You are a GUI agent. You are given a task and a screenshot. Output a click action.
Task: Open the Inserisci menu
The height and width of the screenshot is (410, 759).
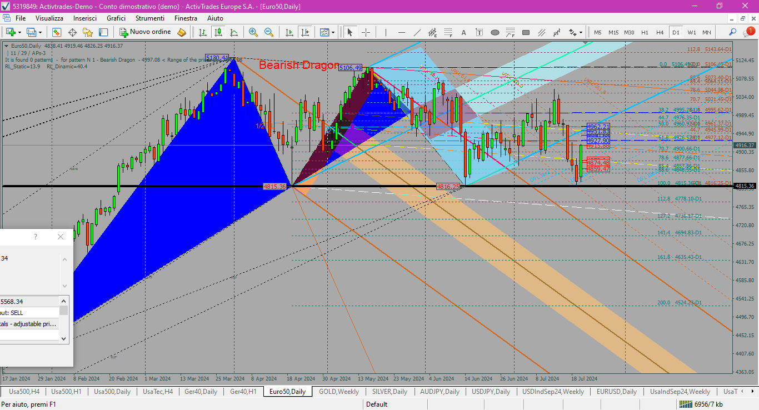(85, 18)
